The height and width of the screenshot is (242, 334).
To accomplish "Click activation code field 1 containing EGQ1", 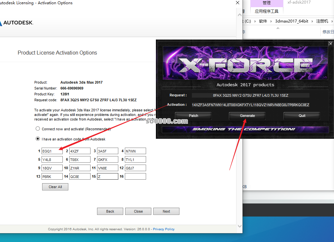I will pos(52,151).
